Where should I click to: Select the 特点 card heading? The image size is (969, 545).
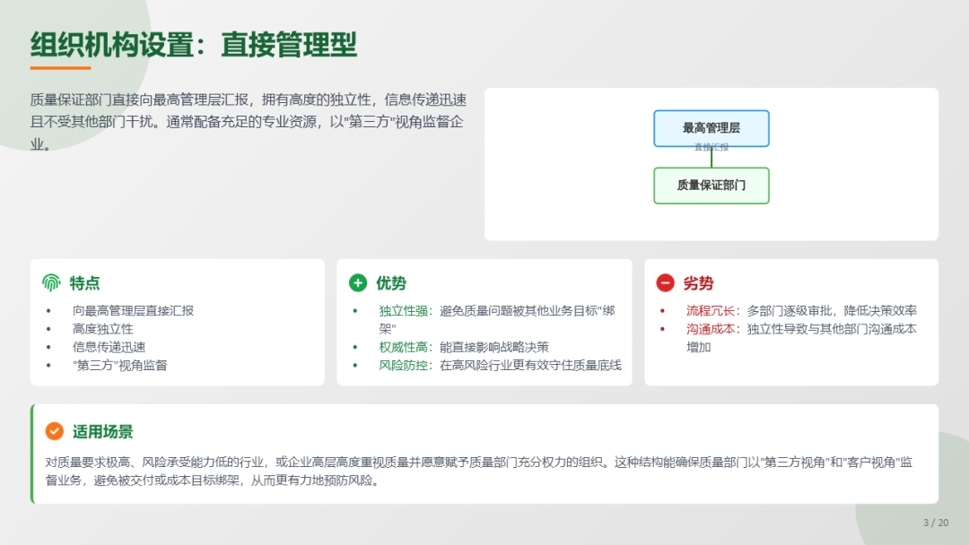85,283
